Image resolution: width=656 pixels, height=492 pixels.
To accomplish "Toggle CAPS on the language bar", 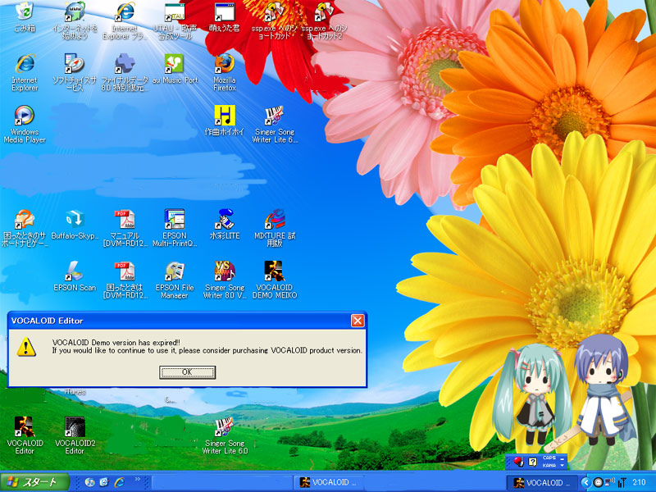I will [549, 458].
